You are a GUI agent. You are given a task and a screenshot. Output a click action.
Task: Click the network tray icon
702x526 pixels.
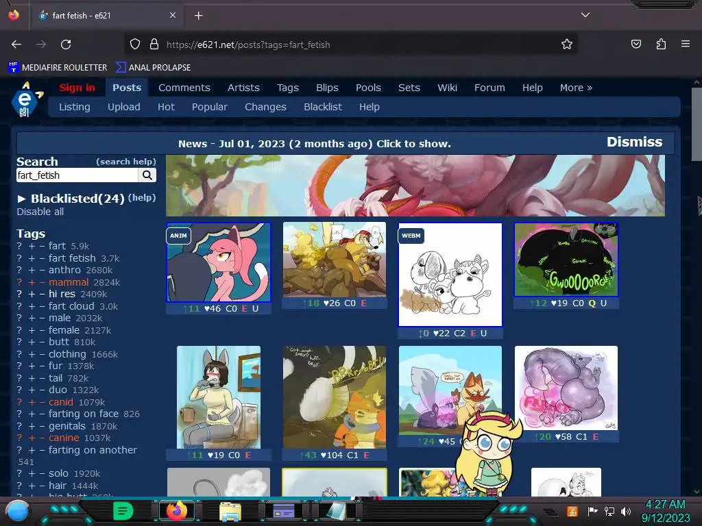pyautogui.click(x=609, y=511)
